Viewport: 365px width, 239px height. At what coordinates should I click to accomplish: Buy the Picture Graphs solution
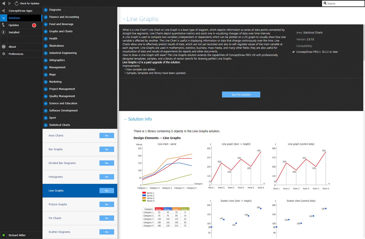click(x=107, y=204)
